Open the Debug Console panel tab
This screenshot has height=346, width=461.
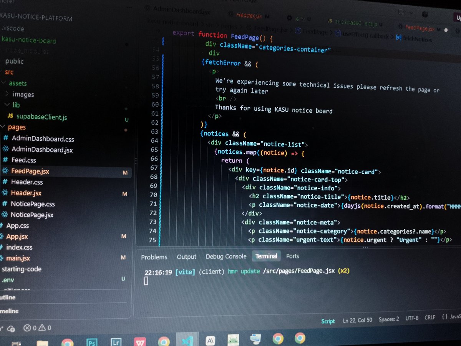click(x=226, y=256)
